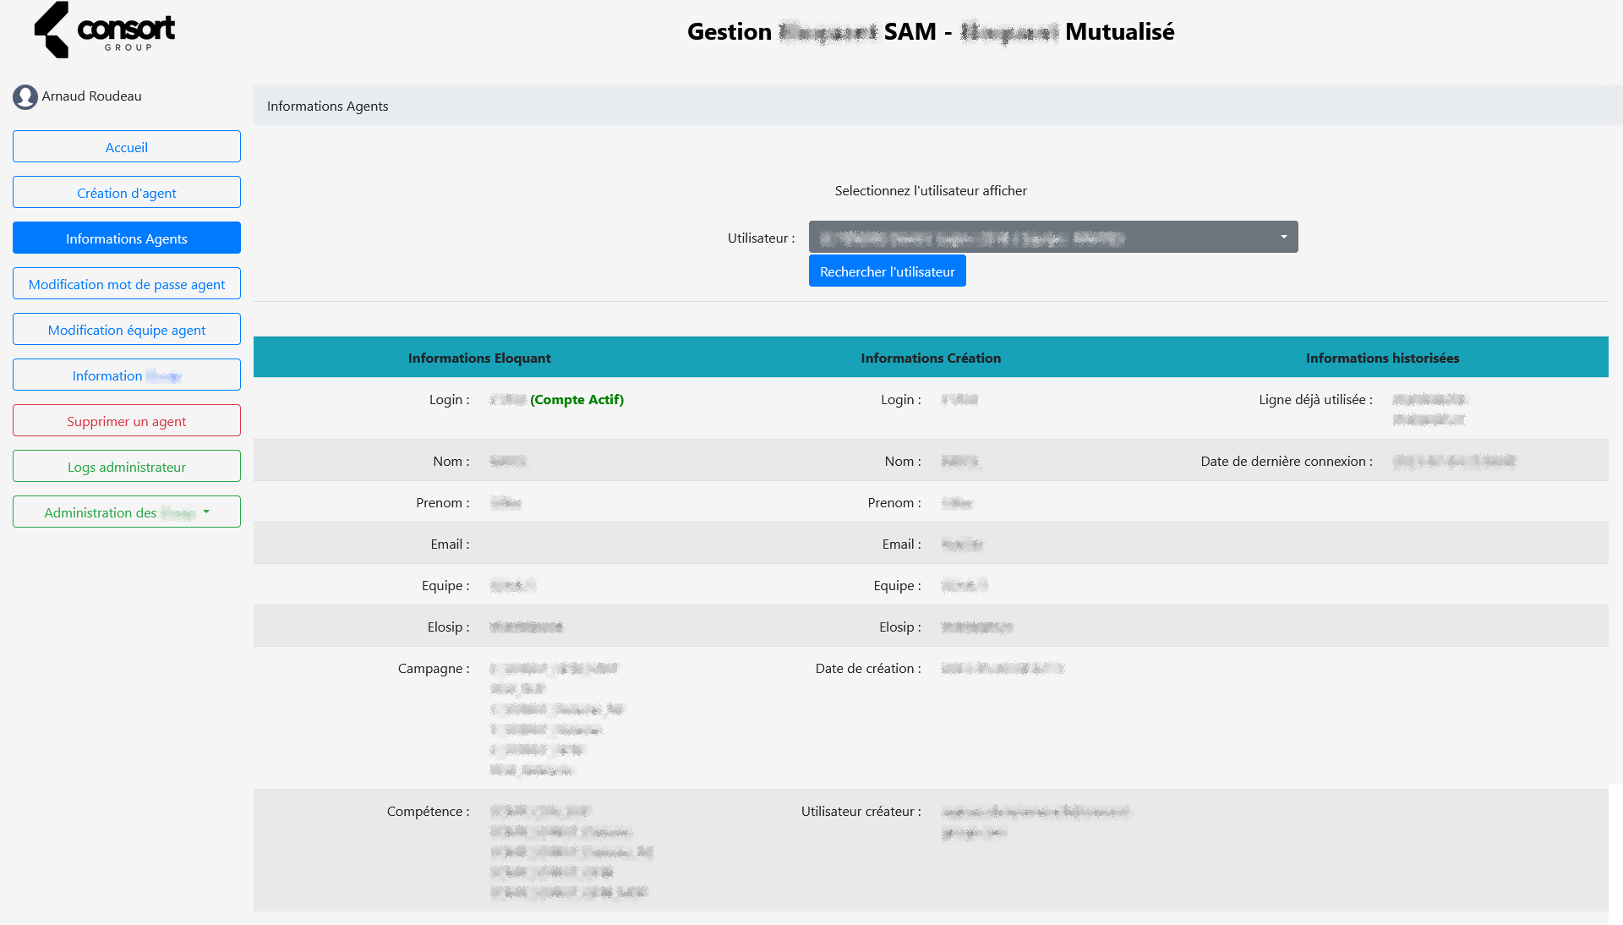Click the Informations Eloquant column header
The width and height of the screenshot is (1623, 925).
pos(479,358)
